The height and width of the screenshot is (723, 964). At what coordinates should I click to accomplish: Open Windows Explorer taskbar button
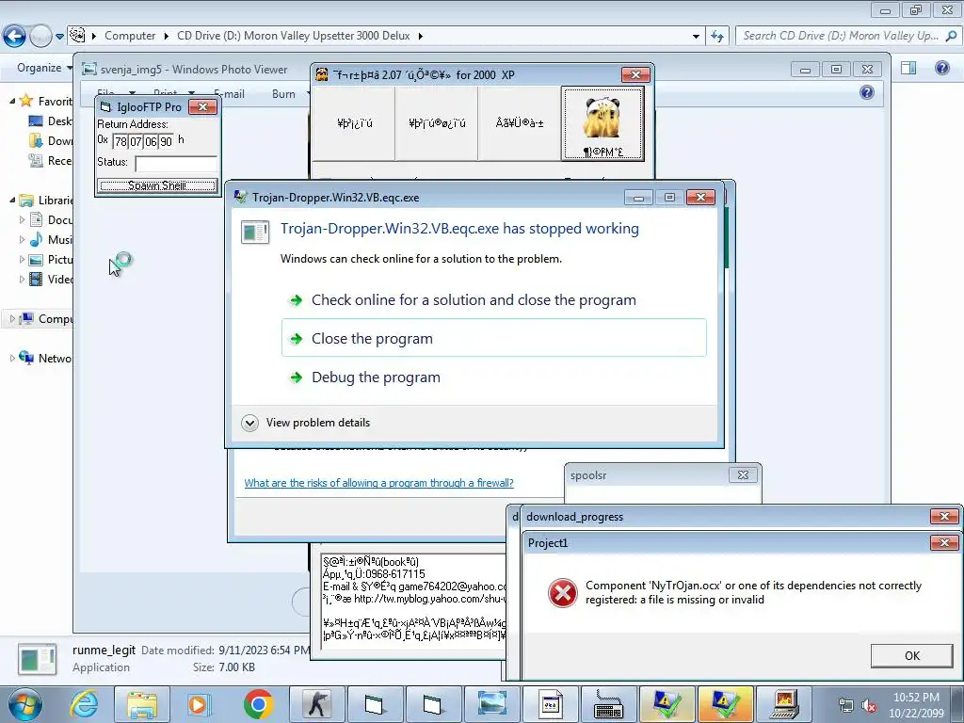[x=142, y=704]
